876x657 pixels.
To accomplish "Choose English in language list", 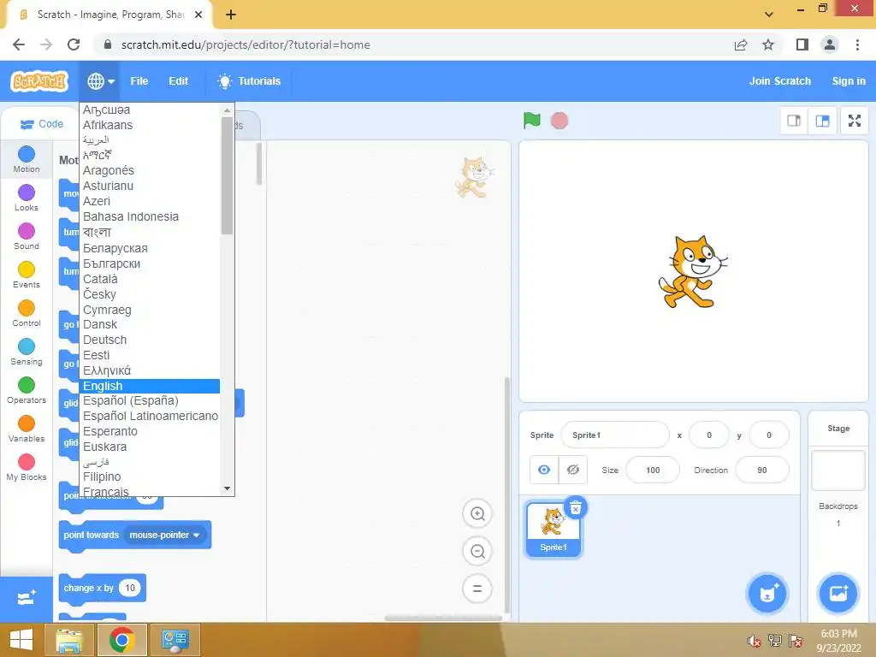I will click(150, 387).
